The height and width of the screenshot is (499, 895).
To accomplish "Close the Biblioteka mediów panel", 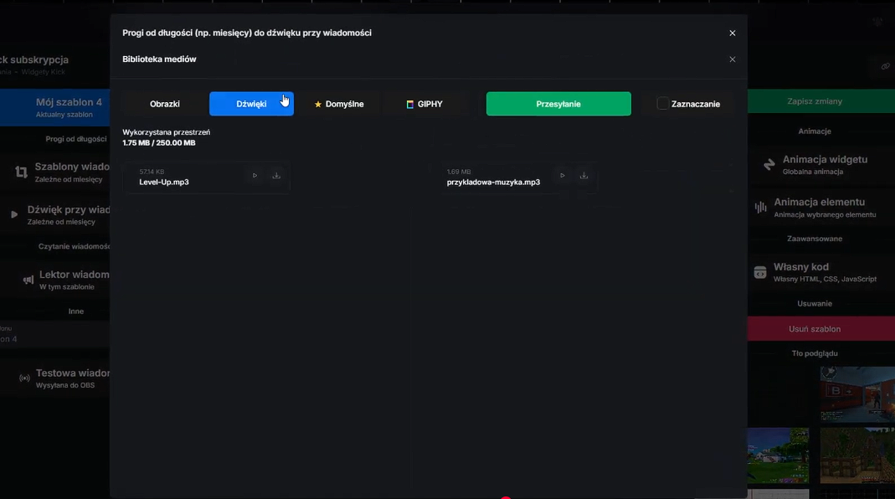I will point(733,59).
